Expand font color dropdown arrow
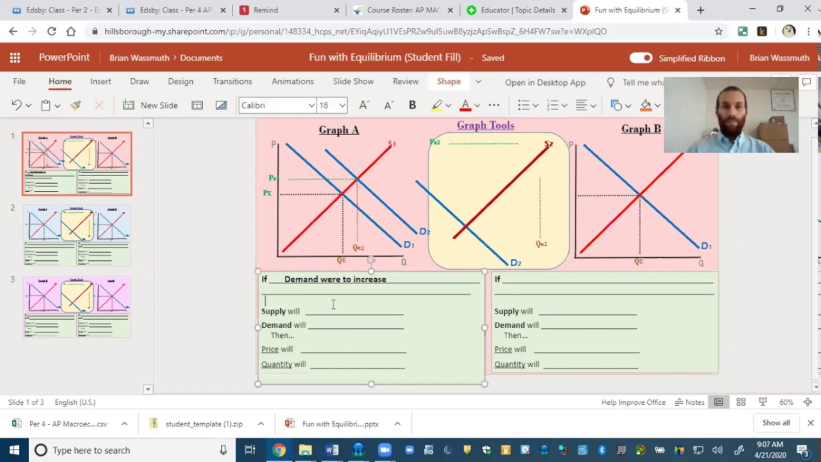 click(477, 106)
